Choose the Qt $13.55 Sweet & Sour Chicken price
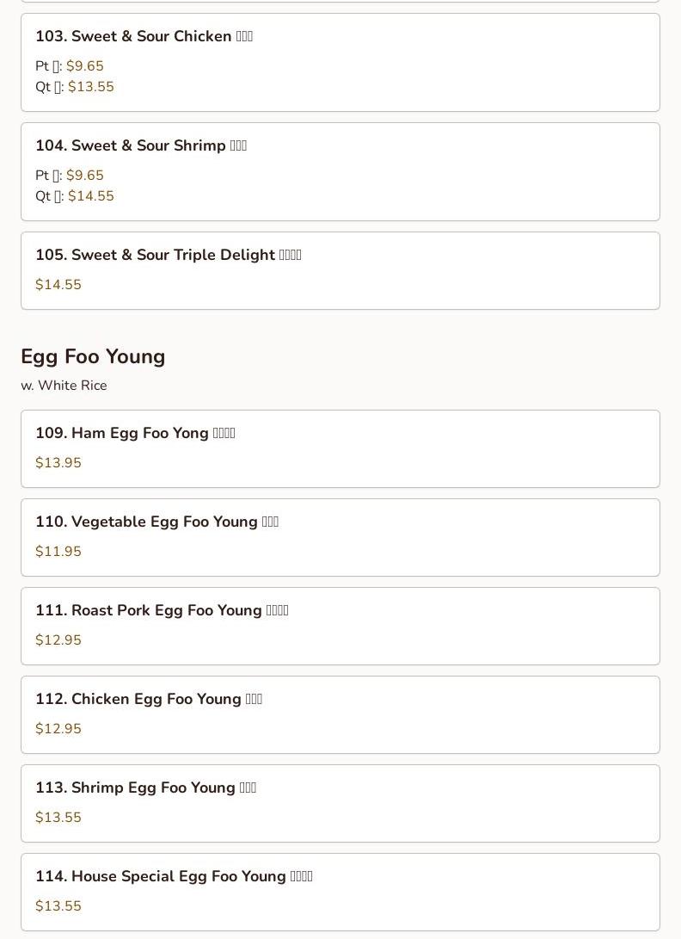 click(90, 87)
